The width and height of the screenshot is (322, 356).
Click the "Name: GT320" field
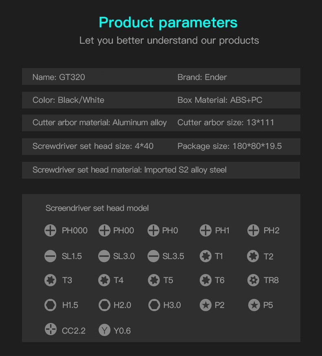pyautogui.click(x=59, y=77)
